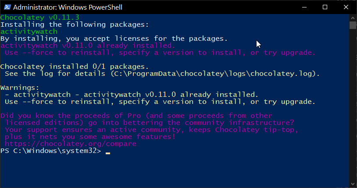The image size is (357, 188).
Task: Maximize the PowerShell window
Action: coord(325,7)
